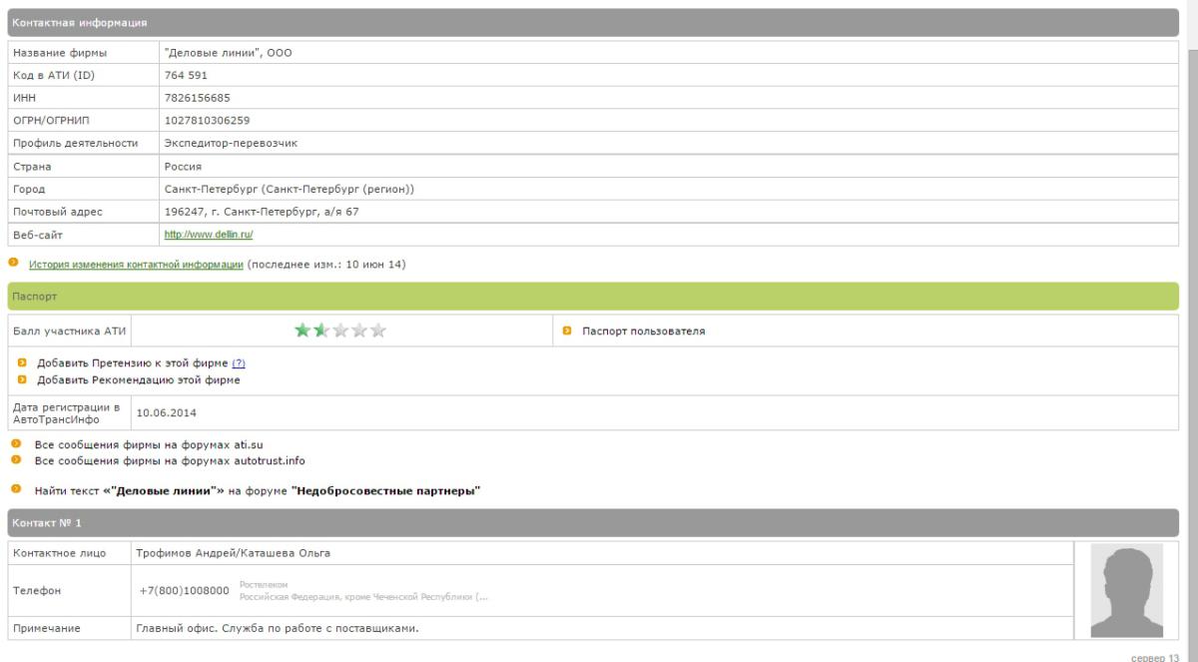Click the Контакт № 1 section header

[x=593, y=523]
